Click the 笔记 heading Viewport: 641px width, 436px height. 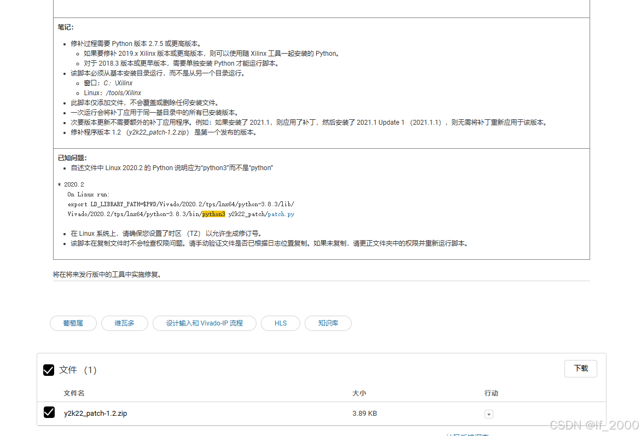coord(66,27)
